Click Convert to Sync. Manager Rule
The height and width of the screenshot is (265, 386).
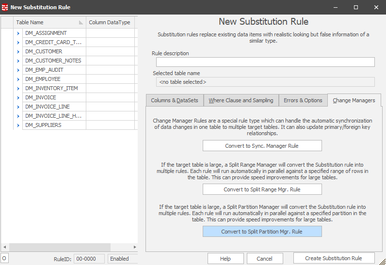point(262,146)
